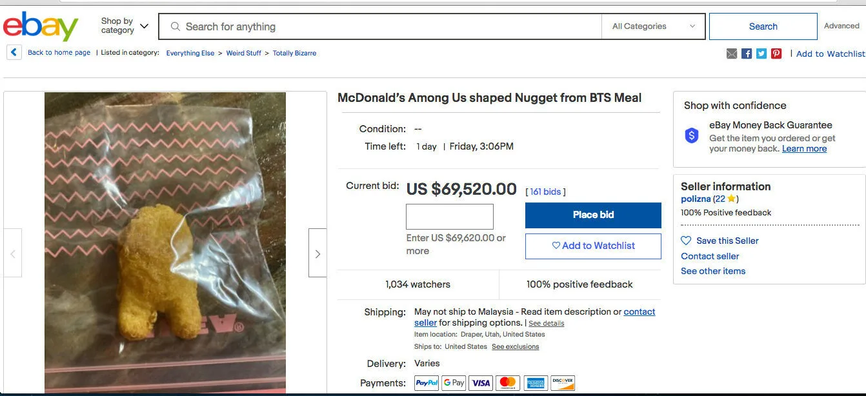Image resolution: width=866 pixels, height=396 pixels.
Task: Click the back arrow icon
Action: coord(14,52)
